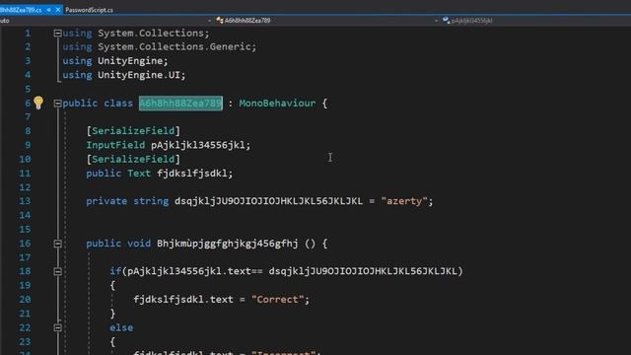
Task: Click System.Collections on line 1
Action: click(151, 33)
